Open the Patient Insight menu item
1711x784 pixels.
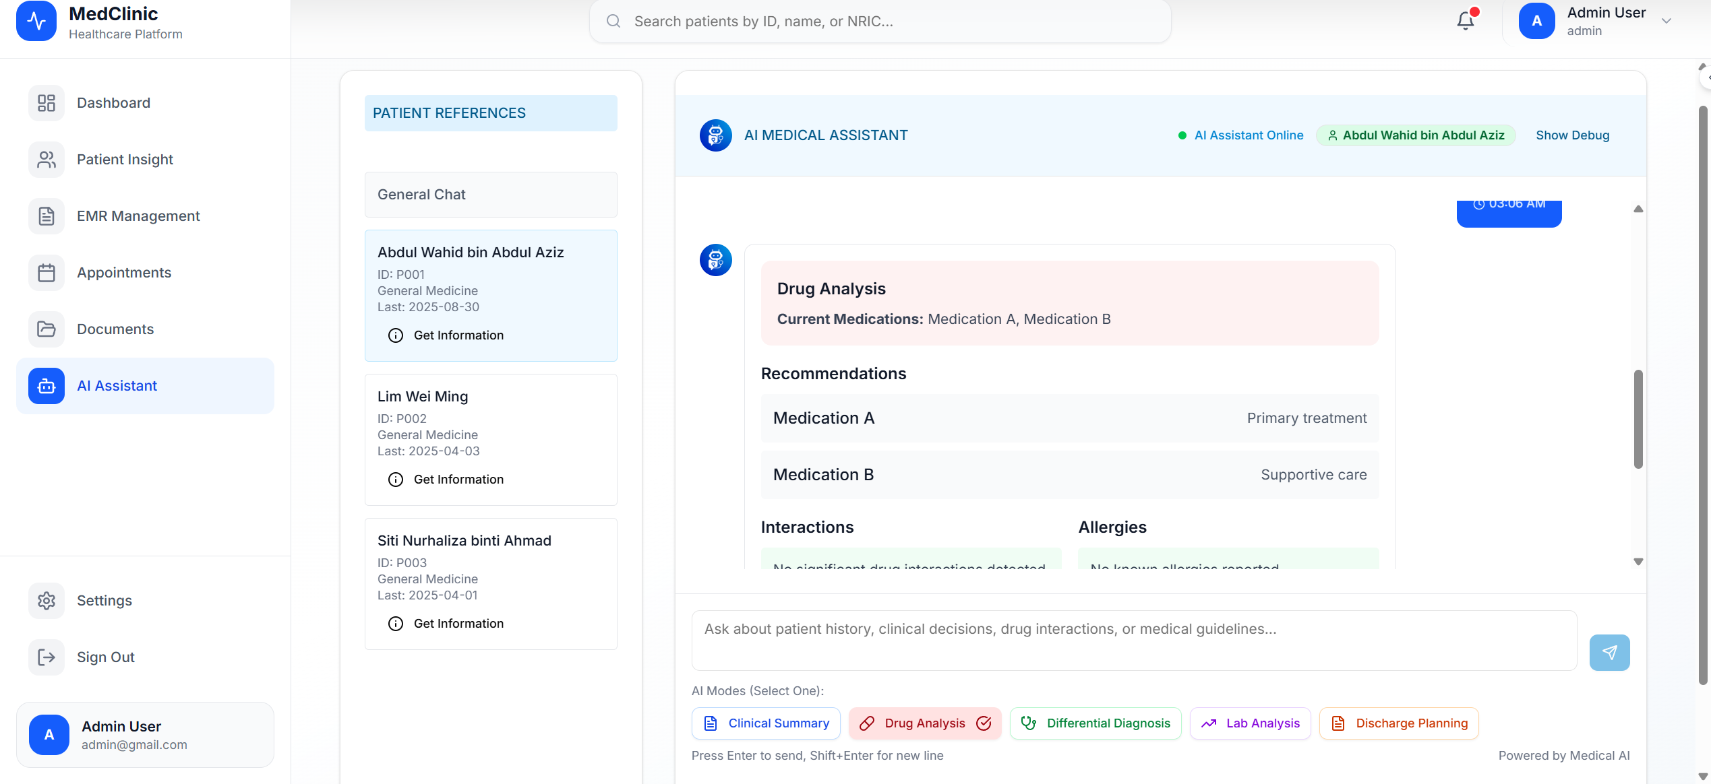125,160
